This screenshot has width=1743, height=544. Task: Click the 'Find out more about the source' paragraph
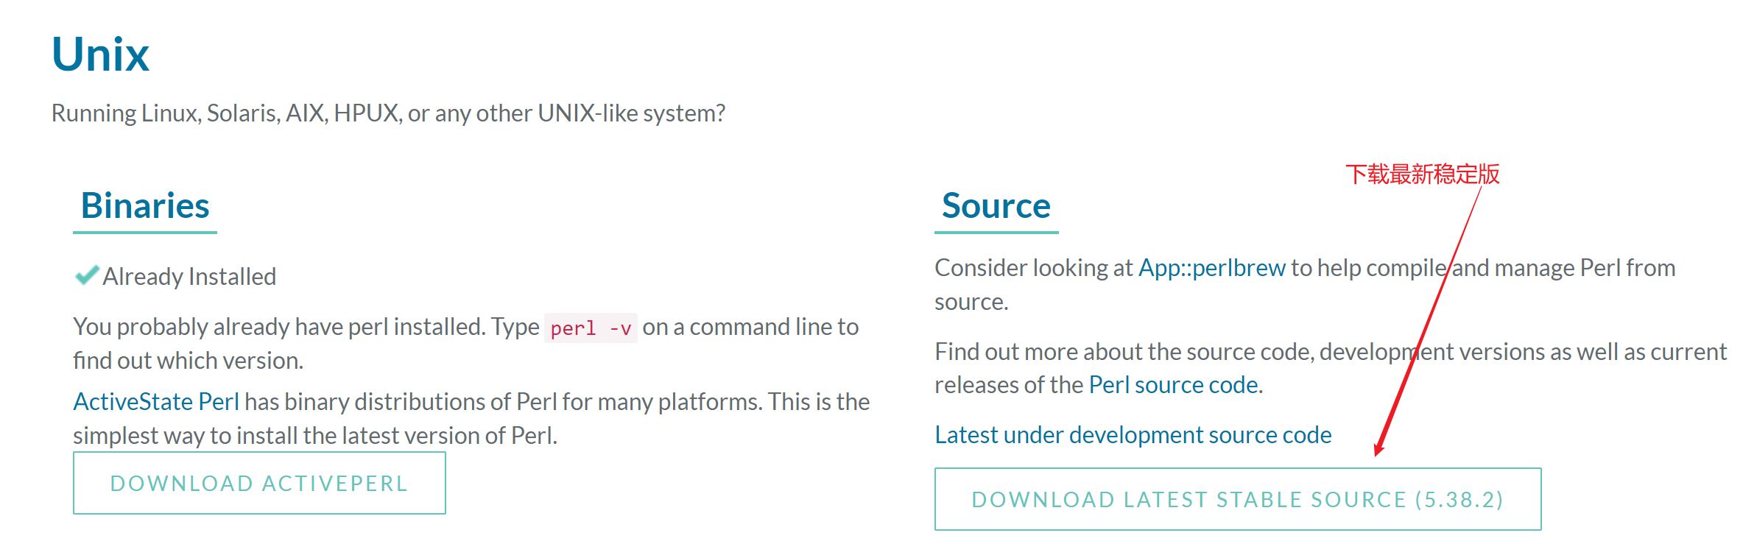point(1331,368)
